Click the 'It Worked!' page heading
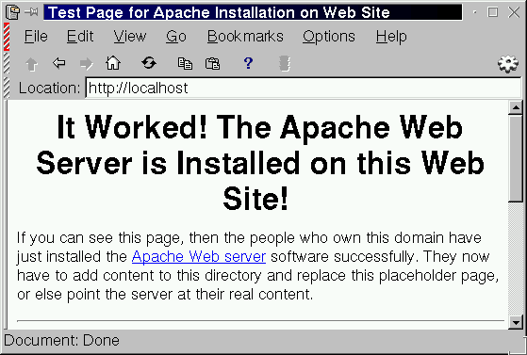The width and height of the screenshot is (527, 355). [260, 163]
